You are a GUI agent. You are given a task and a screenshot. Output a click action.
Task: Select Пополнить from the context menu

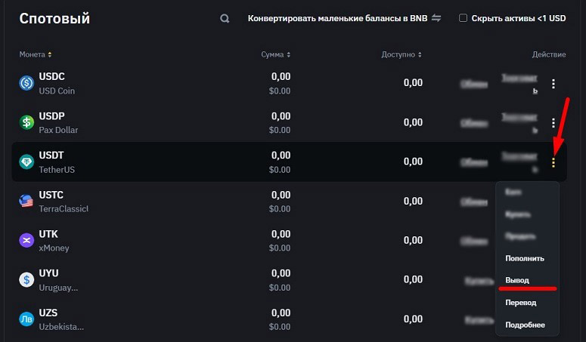pos(524,258)
